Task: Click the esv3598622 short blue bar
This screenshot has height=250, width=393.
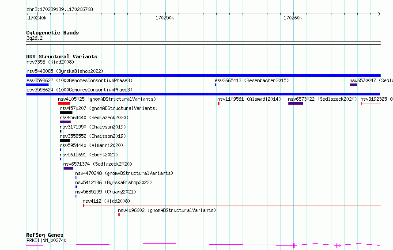Action: pyautogui.click(x=38, y=85)
